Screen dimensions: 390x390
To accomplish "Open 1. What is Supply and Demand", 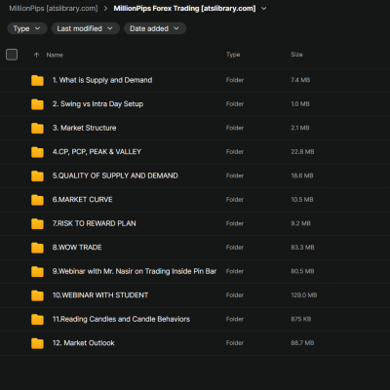I will tap(102, 80).
